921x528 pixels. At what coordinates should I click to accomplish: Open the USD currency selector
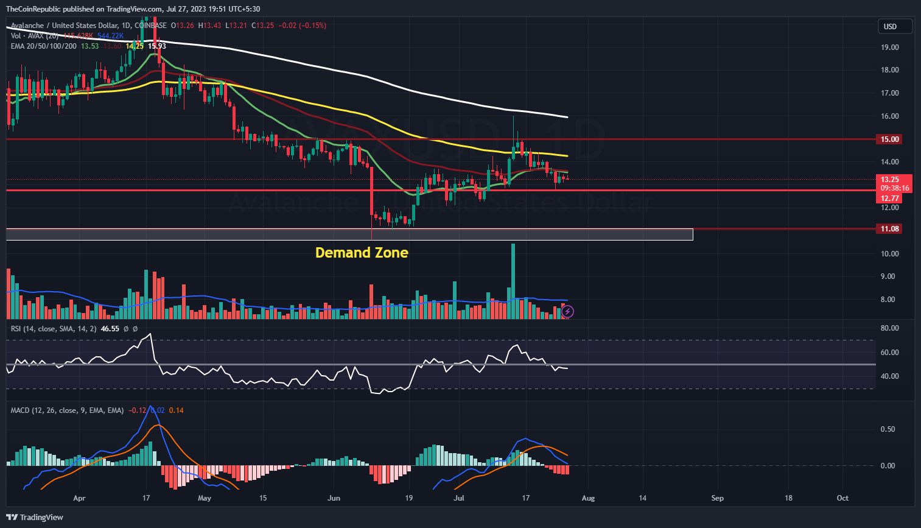(x=895, y=26)
